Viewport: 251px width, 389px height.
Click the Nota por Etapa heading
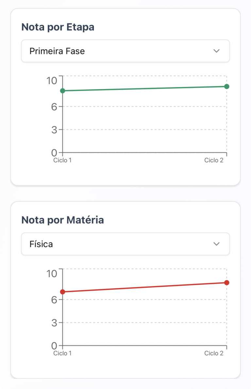[58, 27]
